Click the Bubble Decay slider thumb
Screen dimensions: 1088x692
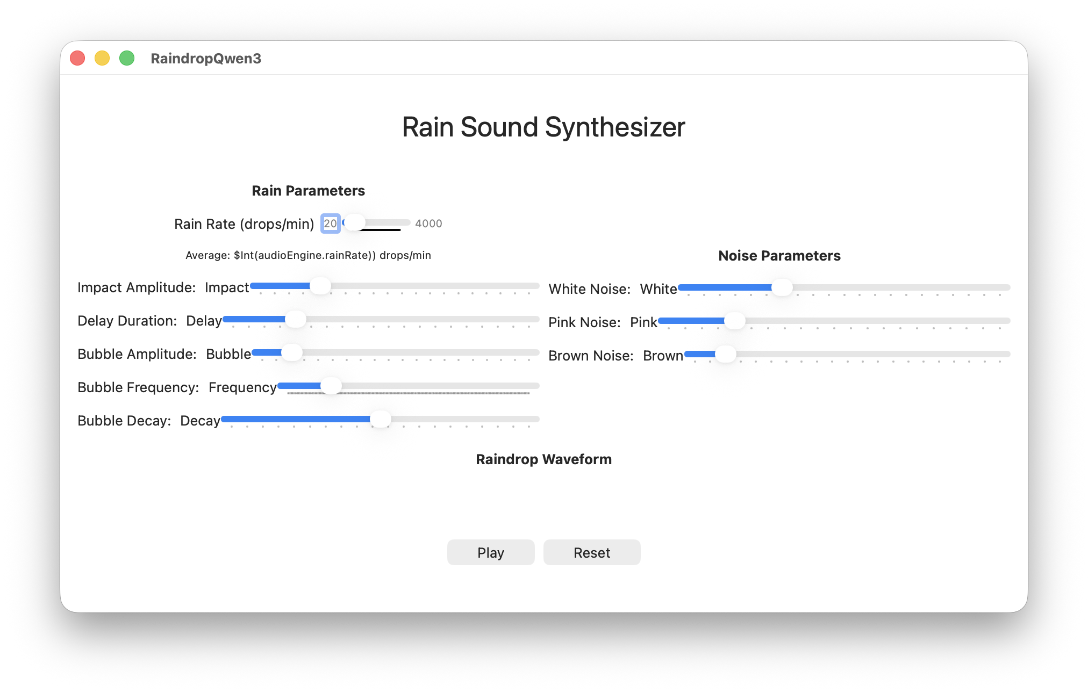tap(380, 419)
